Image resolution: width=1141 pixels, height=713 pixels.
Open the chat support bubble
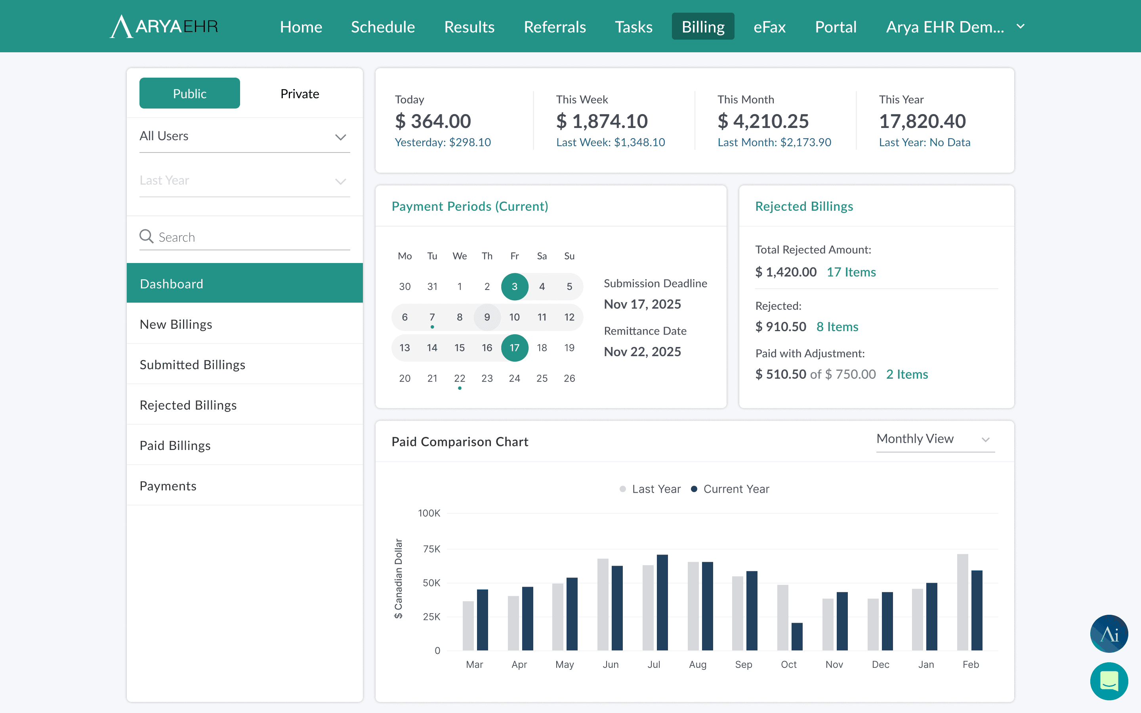tap(1109, 681)
